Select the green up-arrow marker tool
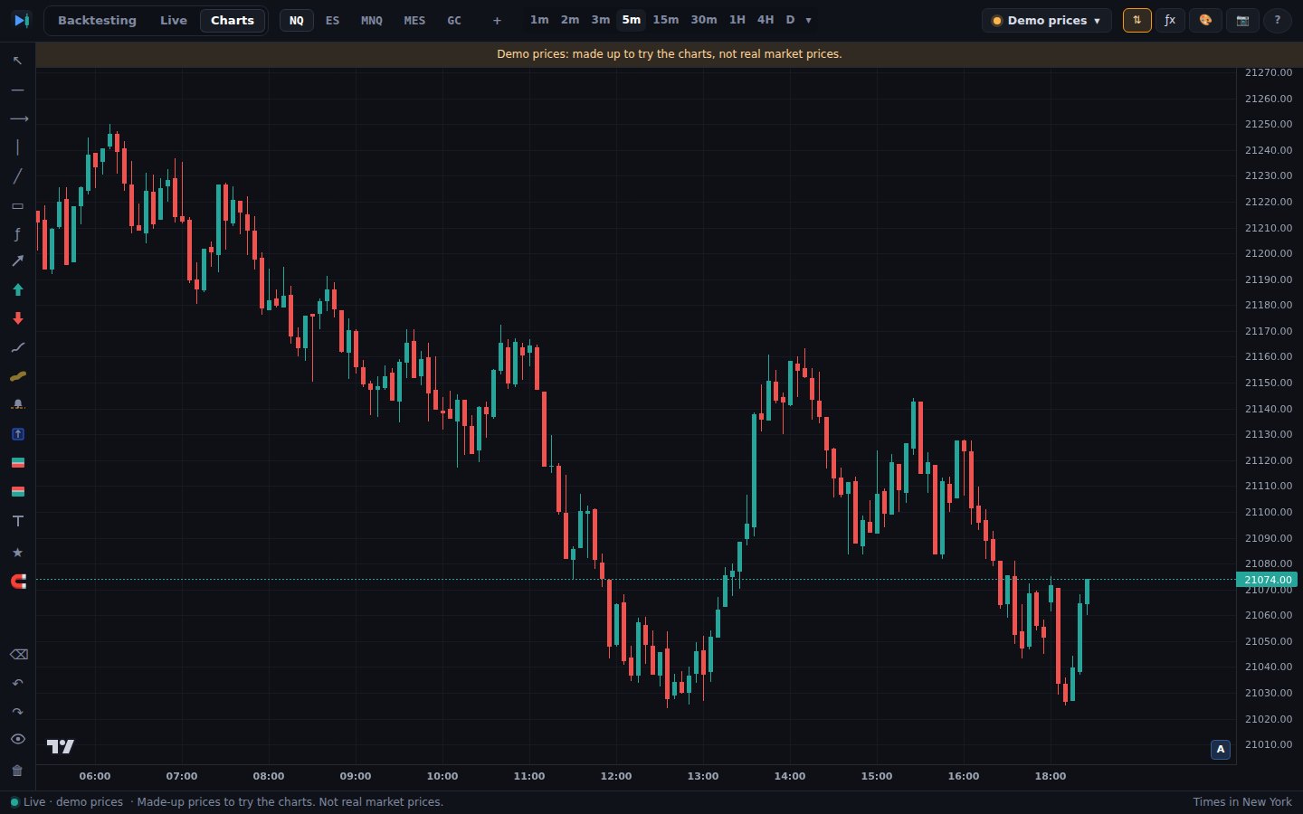The width and height of the screenshot is (1303, 814). (x=17, y=289)
